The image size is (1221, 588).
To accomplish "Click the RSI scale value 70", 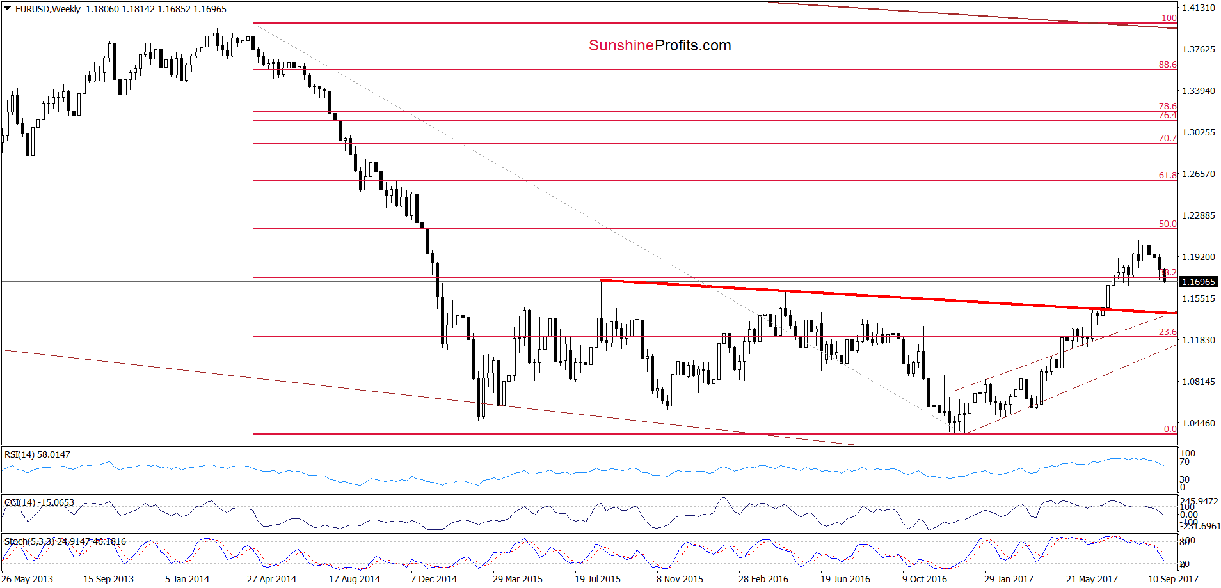I will pyautogui.click(x=1185, y=461).
